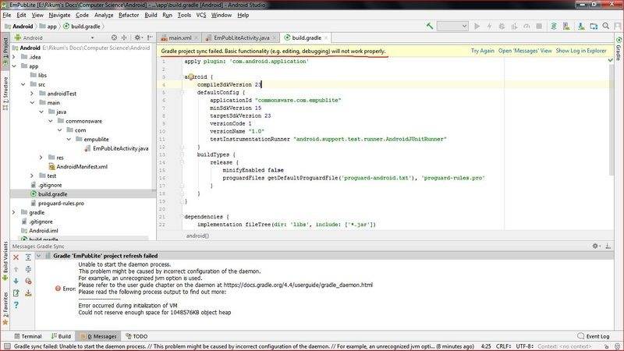Click the export messages icon in Messages toolbar
Screen dimensions: 624x351
click(x=16, y=292)
